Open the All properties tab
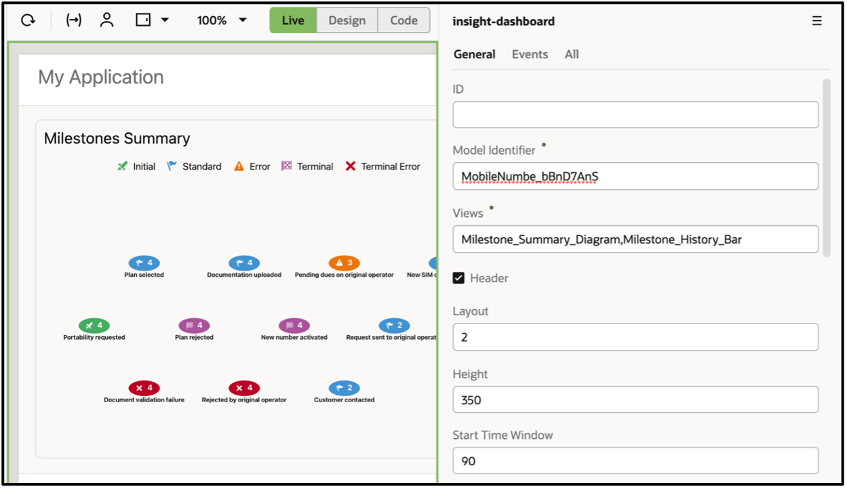This screenshot has width=847, height=489. coord(572,54)
